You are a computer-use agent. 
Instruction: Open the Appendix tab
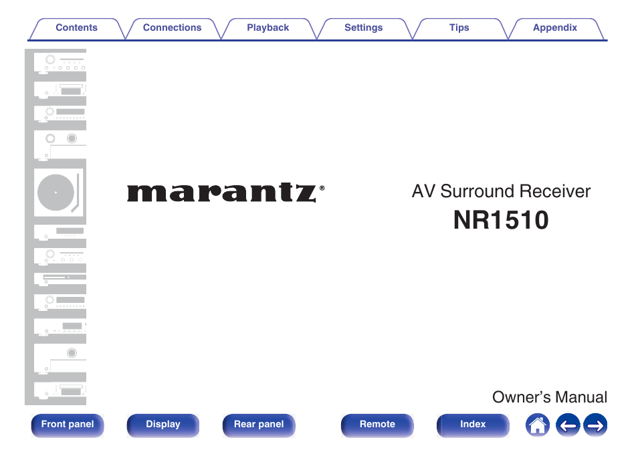(555, 29)
